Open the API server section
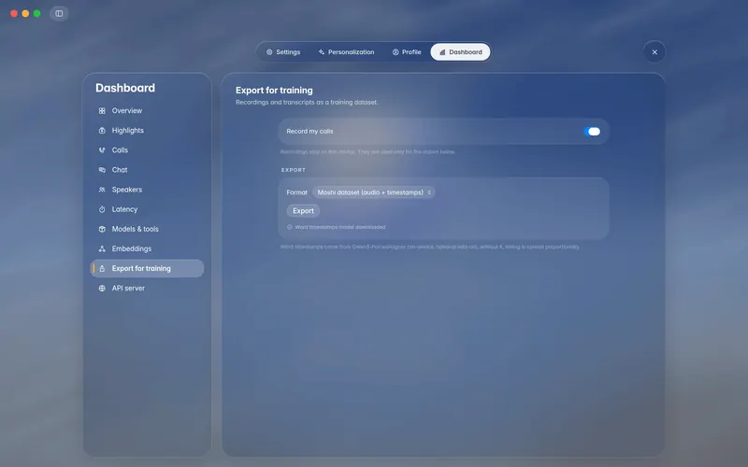Image resolution: width=748 pixels, height=467 pixels. click(147, 289)
